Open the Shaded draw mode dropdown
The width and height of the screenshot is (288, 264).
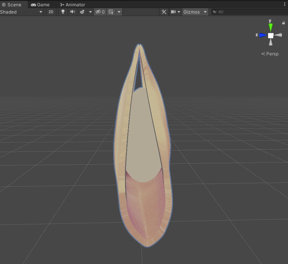coord(21,12)
